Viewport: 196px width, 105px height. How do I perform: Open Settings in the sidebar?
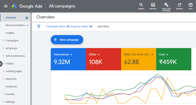[10, 102]
